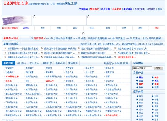Open the 123网址之家首页 nav item
The width and height of the screenshot is (167, 121).
[10, 28]
